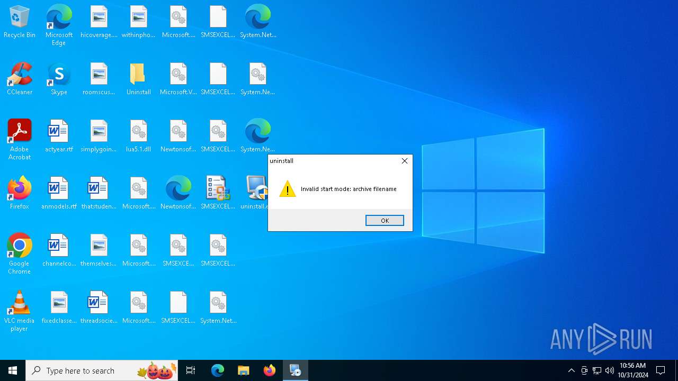Select the Newtonsof file with gear icon
This screenshot has height=381, width=678.
coord(179,137)
